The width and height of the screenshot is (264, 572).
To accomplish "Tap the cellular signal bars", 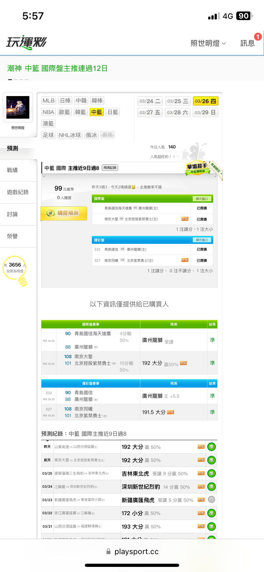I will (214, 16).
